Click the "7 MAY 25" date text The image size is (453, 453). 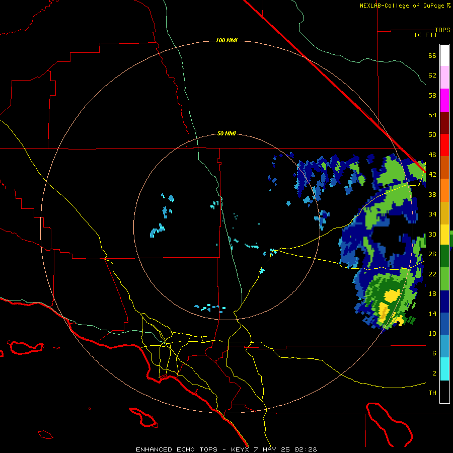pyautogui.click(x=272, y=449)
